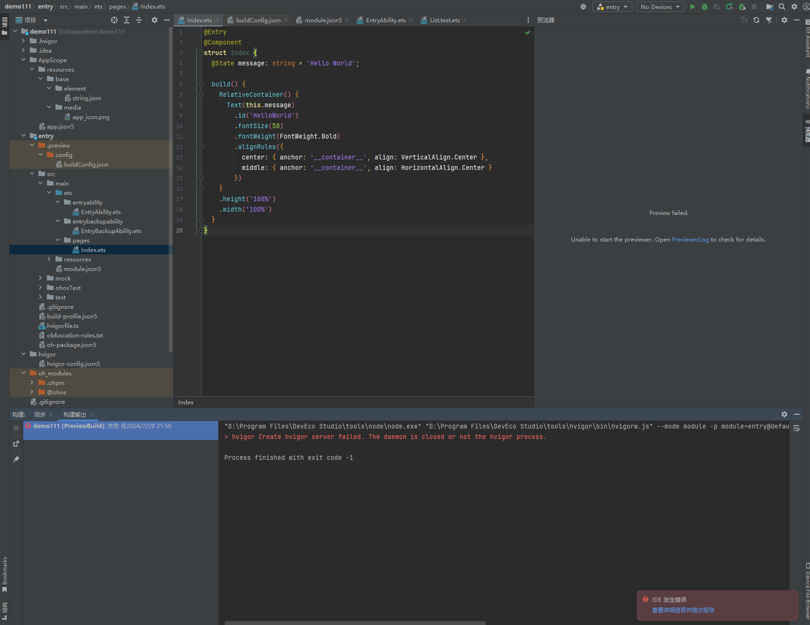
Task: Open previewer panel settings gear
Action: (784, 20)
